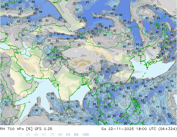The image size is (177, 137).
Task: Click the "18:00 UTC" time label
Action: [147, 129]
